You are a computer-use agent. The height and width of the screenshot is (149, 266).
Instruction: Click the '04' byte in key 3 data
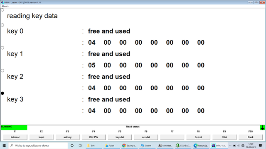[92, 111]
